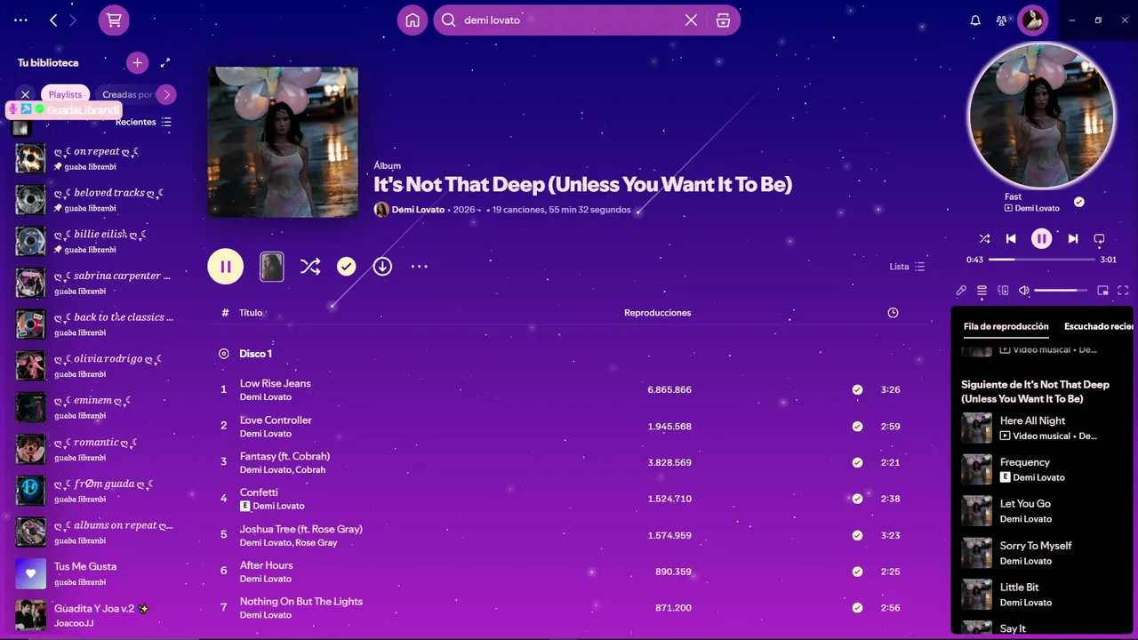Click the large album cover art
The height and width of the screenshot is (640, 1138).
pyautogui.click(x=283, y=142)
